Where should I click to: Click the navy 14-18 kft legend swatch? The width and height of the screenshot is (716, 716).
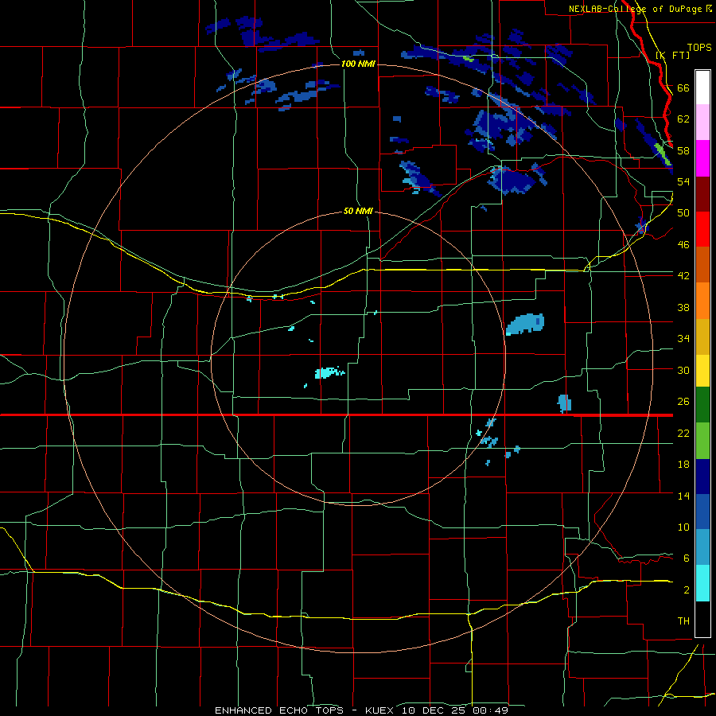tap(702, 477)
